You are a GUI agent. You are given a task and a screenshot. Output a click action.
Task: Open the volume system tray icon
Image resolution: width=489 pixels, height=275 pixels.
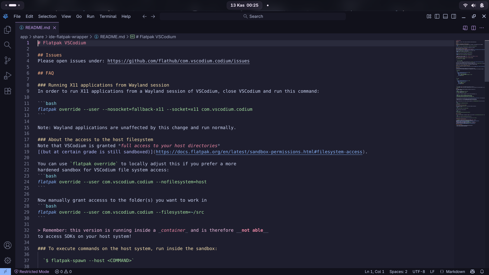tap(473, 5)
